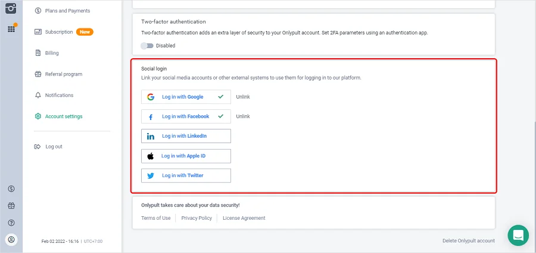Viewport: 536px width, 253px height.
Task: Click the user profile icon at bottom left
Action: tap(11, 239)
